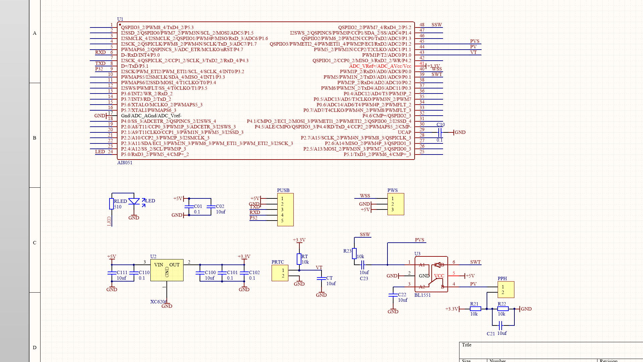Viewport: 643px width, 362px height.
Task: Click the PRTC two-pin connector
Action: (280, 273)
